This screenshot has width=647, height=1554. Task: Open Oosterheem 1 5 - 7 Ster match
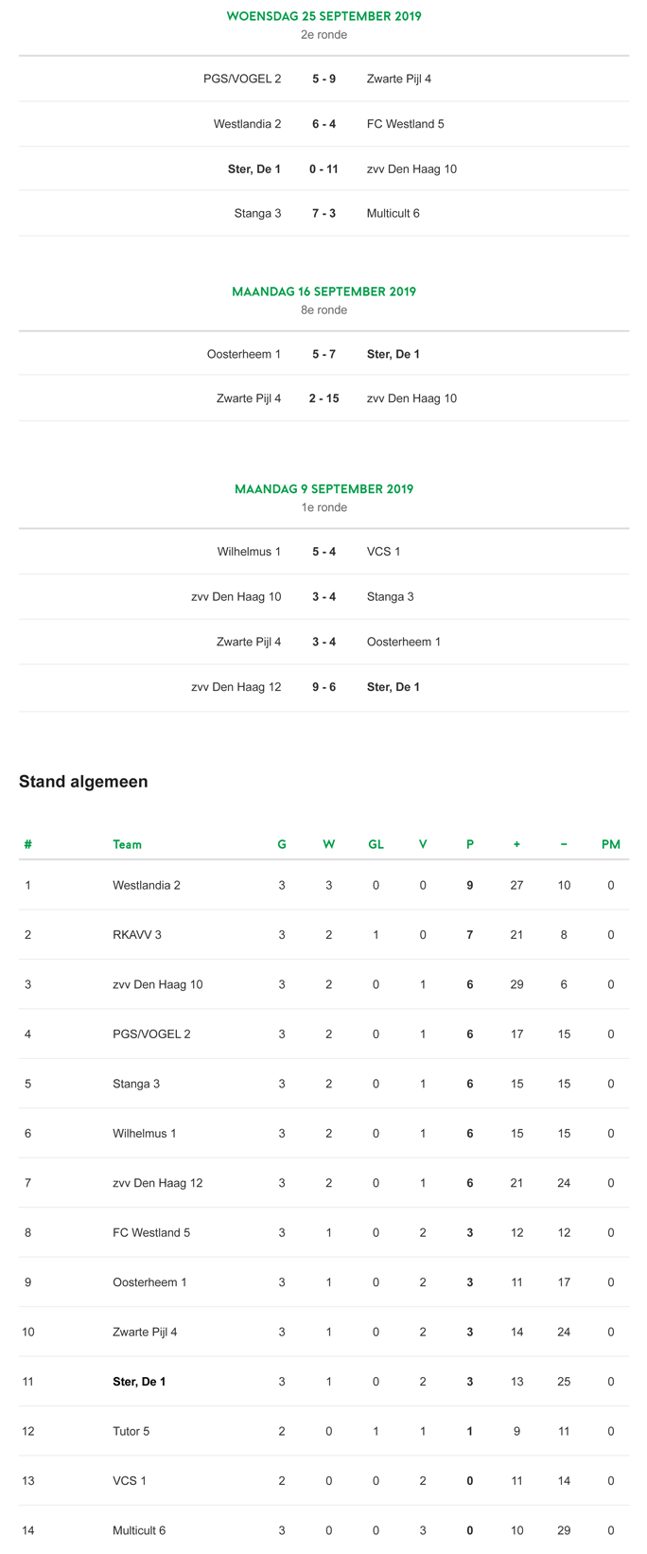pos(323,354)
